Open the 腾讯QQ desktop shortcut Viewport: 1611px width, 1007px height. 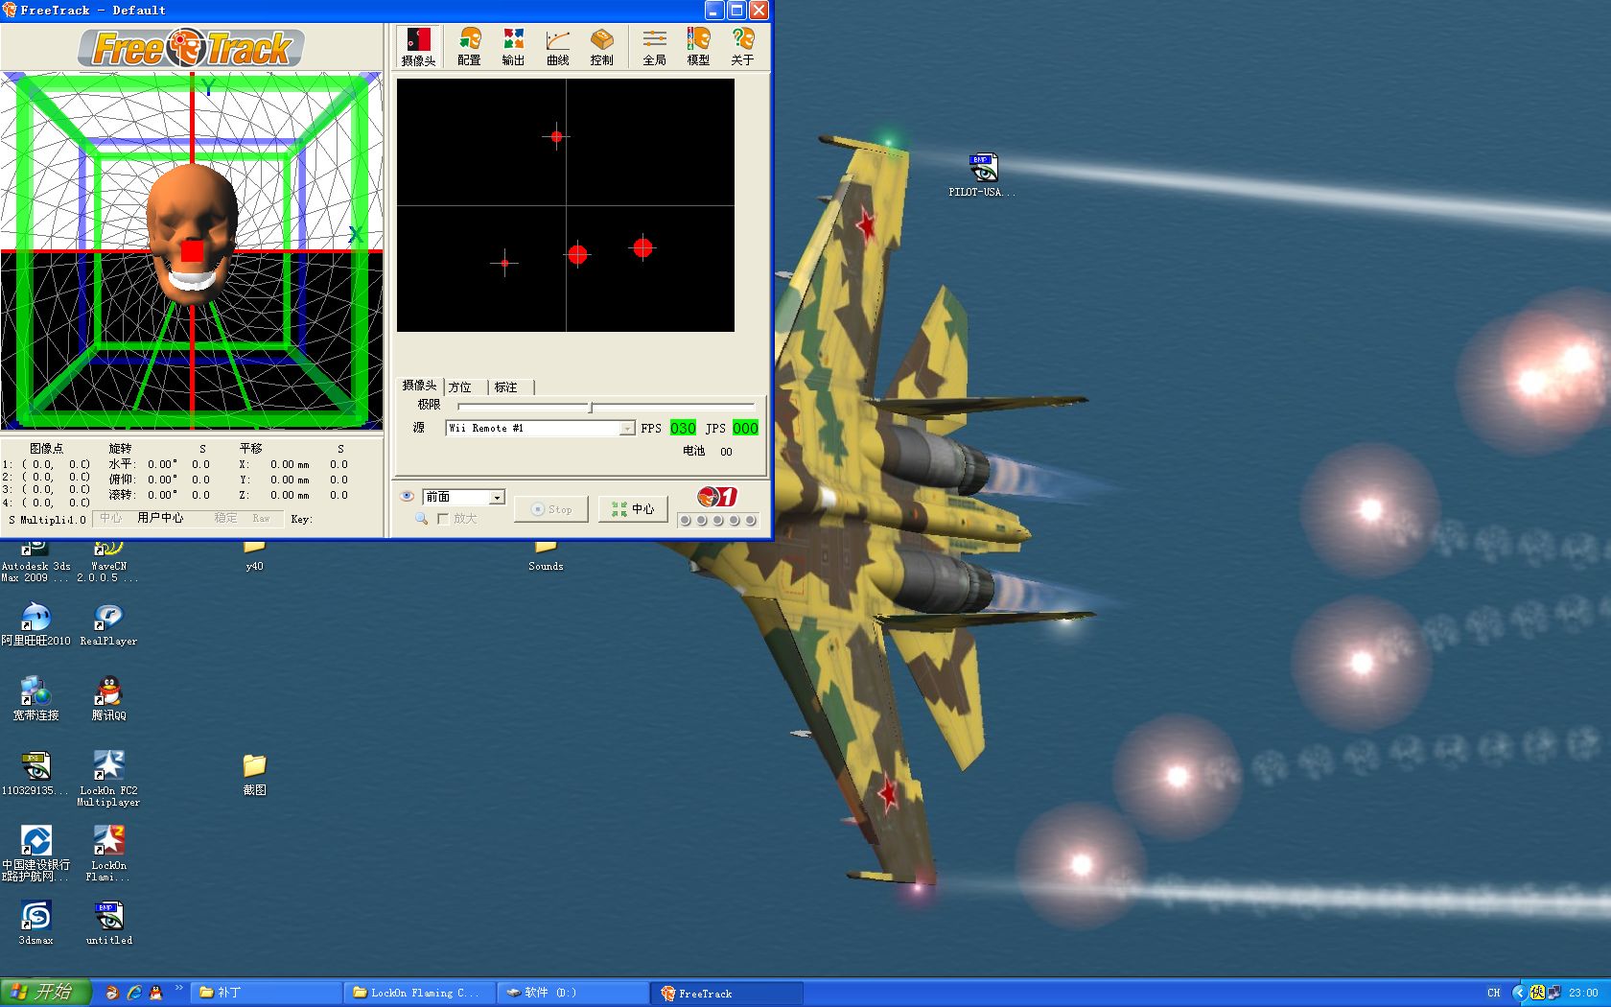[x=108, y=699]
